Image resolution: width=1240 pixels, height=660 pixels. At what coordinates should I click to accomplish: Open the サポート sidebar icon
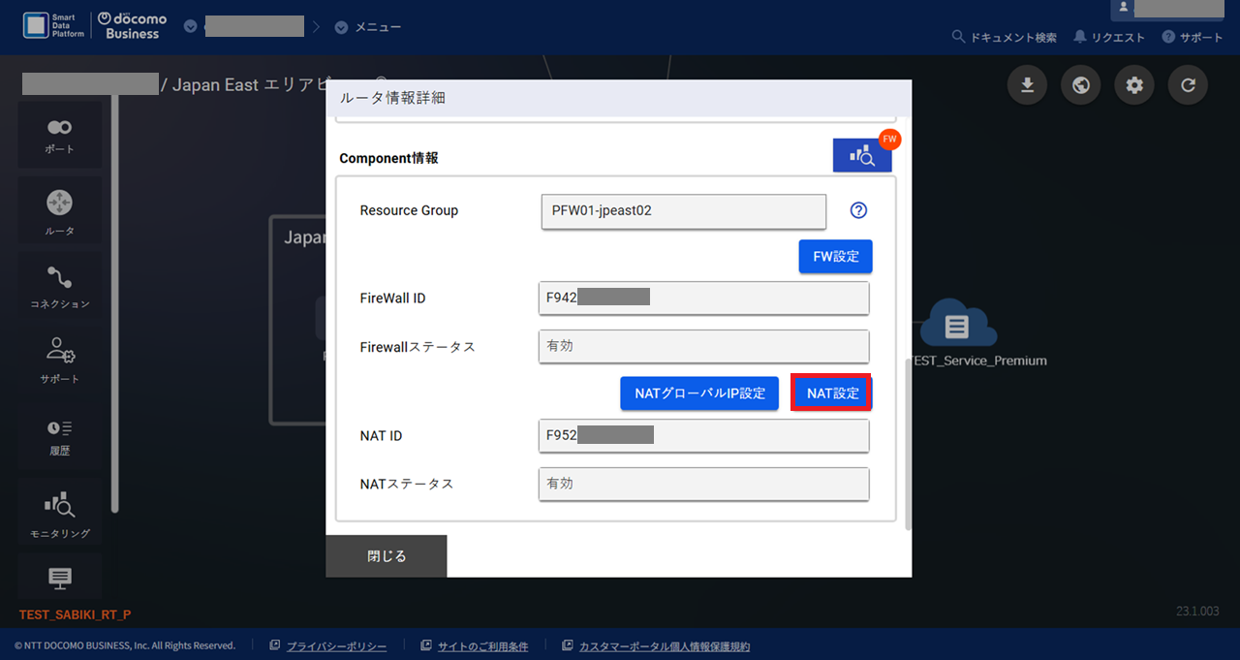[59, 359]
